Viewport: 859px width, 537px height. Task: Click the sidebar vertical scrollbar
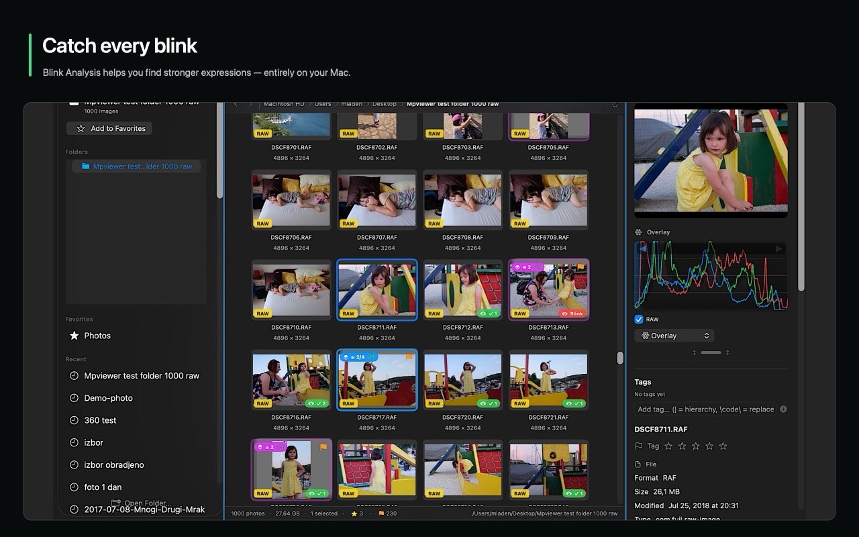tap(219, 151)
